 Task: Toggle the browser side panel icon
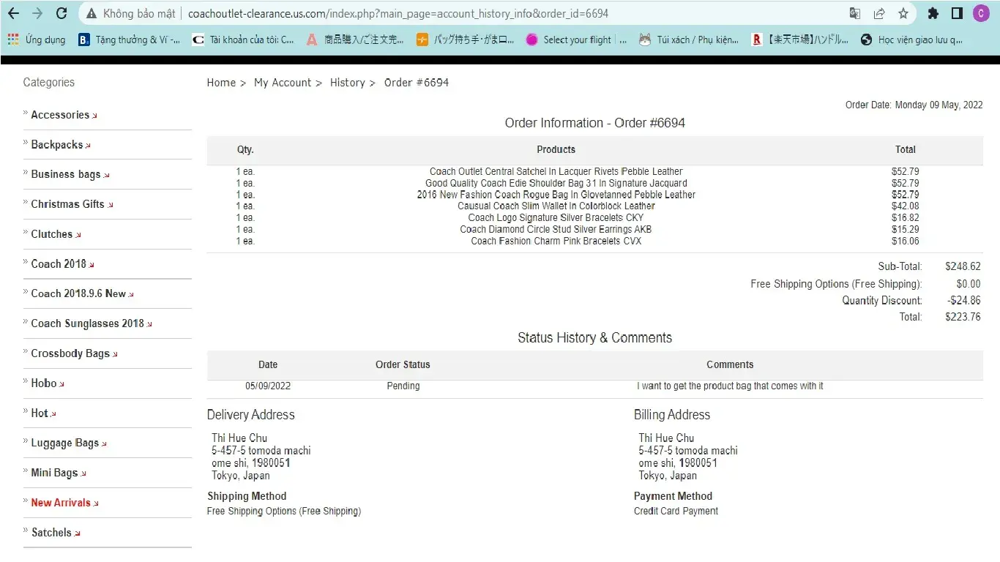[x=957, y=13]
